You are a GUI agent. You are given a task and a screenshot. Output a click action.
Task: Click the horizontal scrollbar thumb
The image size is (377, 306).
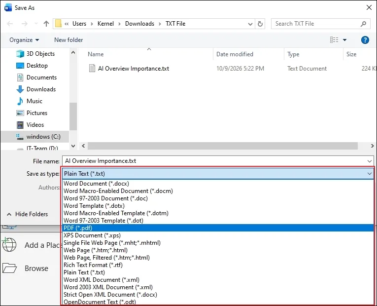(223, 146)
